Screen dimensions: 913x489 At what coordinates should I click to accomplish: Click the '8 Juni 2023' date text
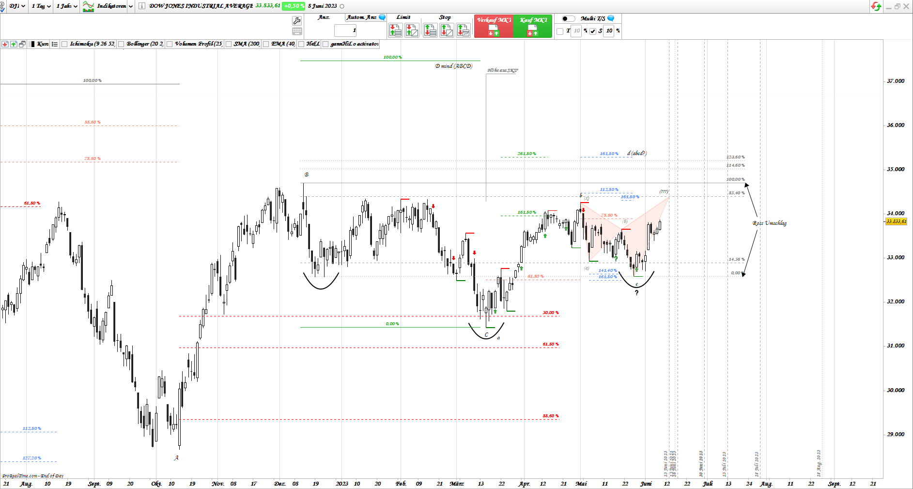click(x=323, y=6)
